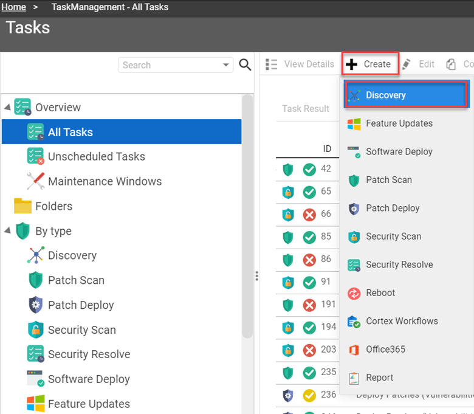474x414 pixels.
Task: Select Security Scan under By type
Action: pos(82,330)
